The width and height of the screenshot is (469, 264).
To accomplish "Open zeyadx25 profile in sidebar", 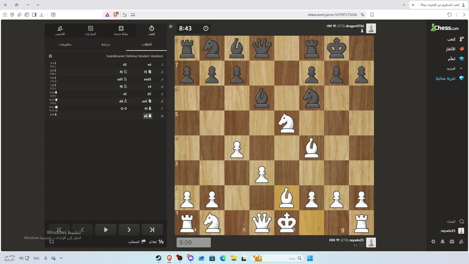I will pyautogui.click(x=452, y=231).
